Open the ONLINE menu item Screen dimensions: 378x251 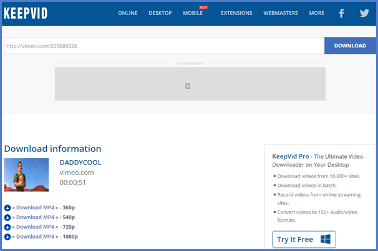(x=128, y=13)
